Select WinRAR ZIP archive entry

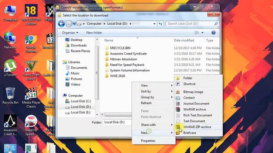coord(198,127)
